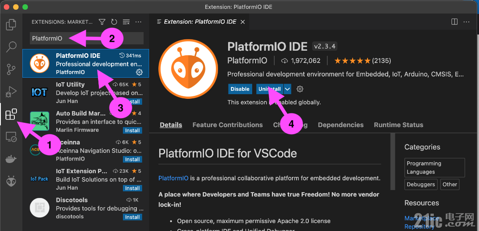Open editor more actions ellipsis
This screenshot has height=231, width=479.
(466, 22)
